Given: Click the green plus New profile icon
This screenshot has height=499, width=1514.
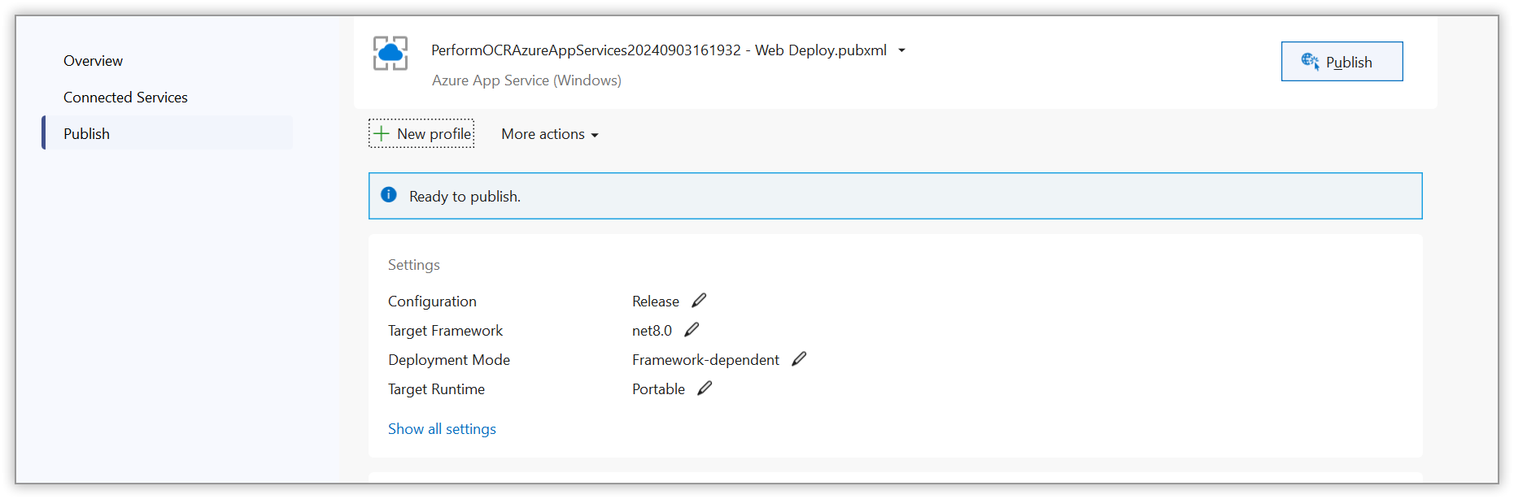Looking at the screenshot, I should (x=382, y=134).
